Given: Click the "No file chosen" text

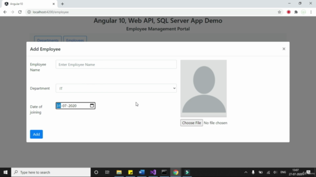Looking at the screenshot, I should pos(215,123).
